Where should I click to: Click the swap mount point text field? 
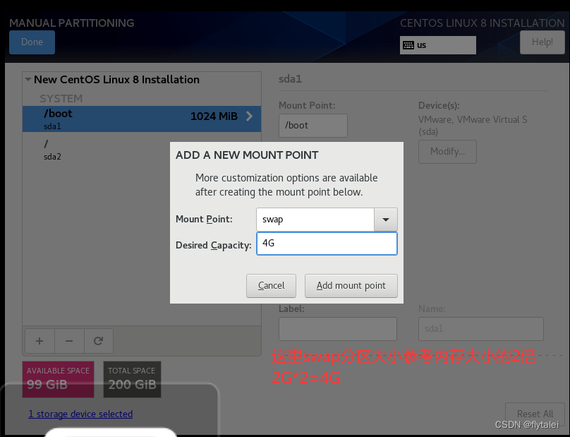(x=315, y=220)
